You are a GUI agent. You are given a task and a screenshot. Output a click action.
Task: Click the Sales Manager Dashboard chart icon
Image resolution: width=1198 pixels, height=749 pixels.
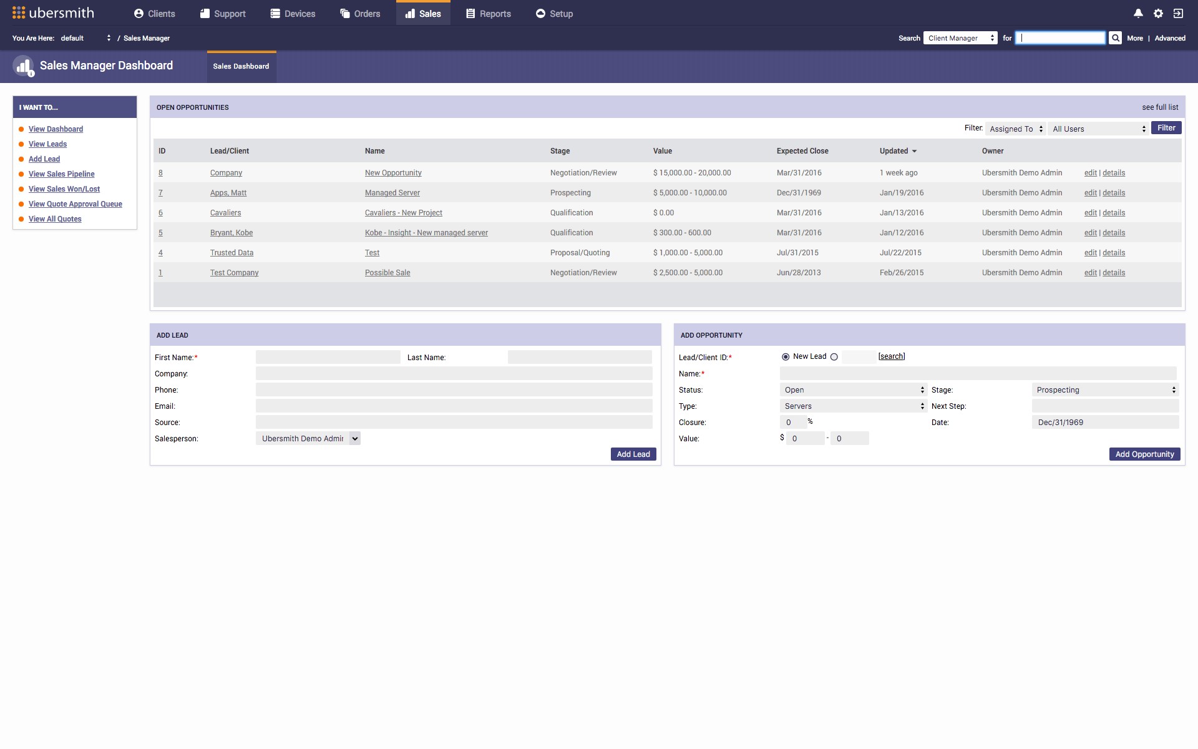pos(23,66)
